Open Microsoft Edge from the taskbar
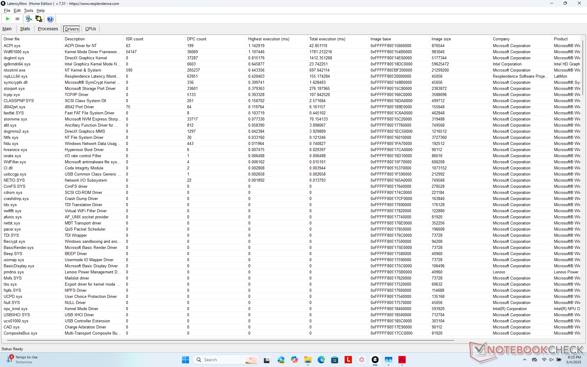The width and height of the screenshot is (587, 367). [321, 360]
